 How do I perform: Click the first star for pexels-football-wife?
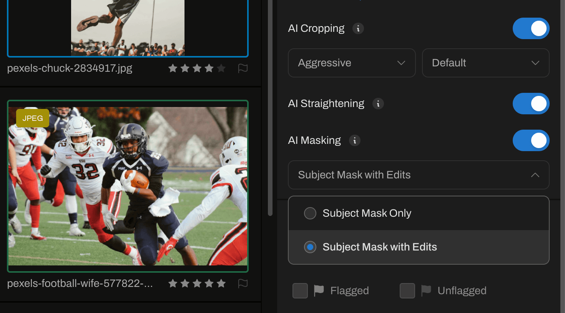[173, 283]
